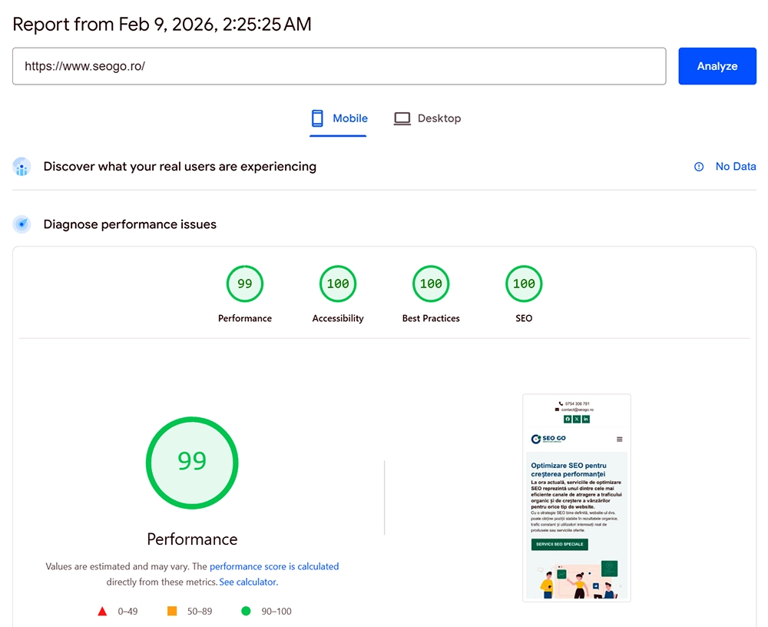Click the info icon next to No Data
The width and height of the screenshot is (768, 627).
pyautogui.click(x=698, y=167)
